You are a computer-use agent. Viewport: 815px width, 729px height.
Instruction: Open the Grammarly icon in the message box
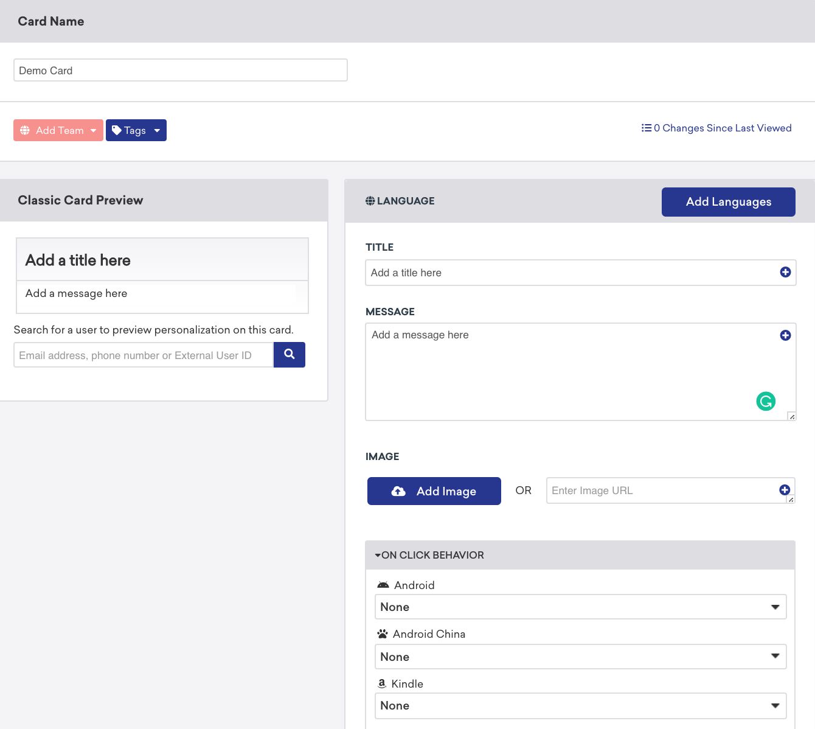[766, 401]
